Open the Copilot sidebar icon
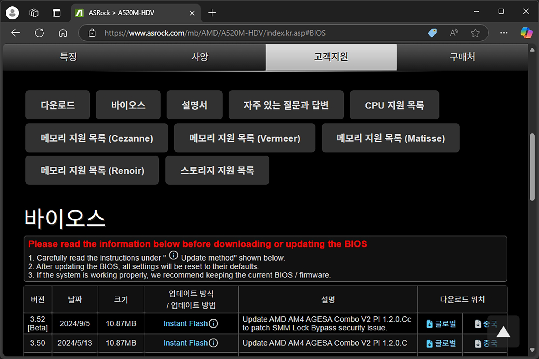Screen dimensions: 539x359 [526, 33]
